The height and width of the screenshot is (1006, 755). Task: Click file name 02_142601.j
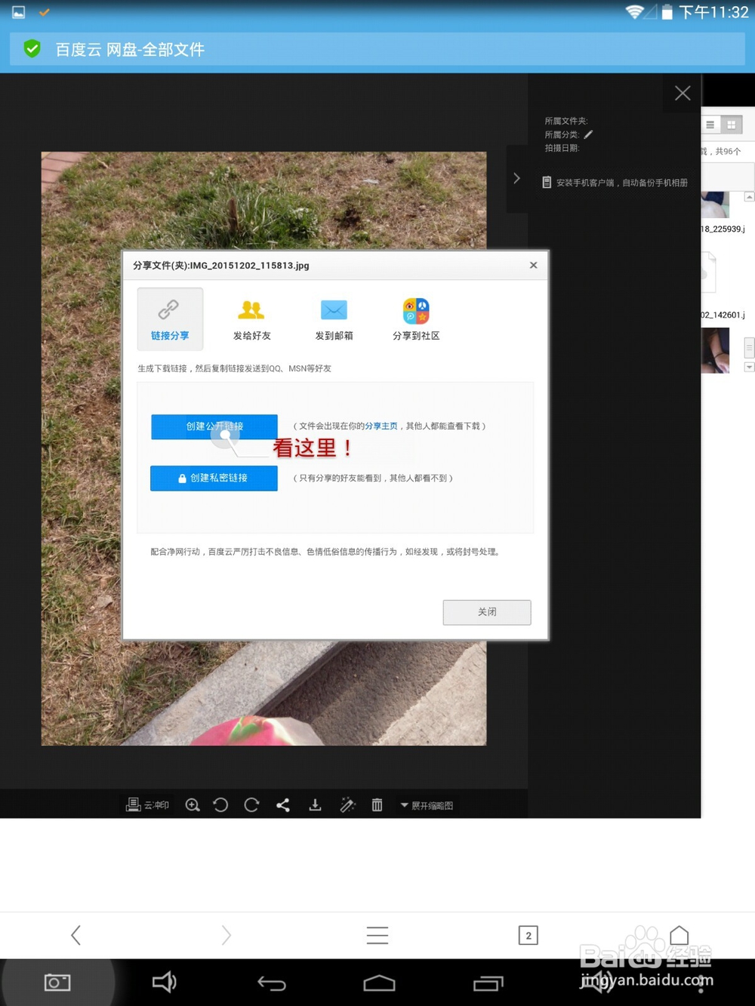coord(723,315)
